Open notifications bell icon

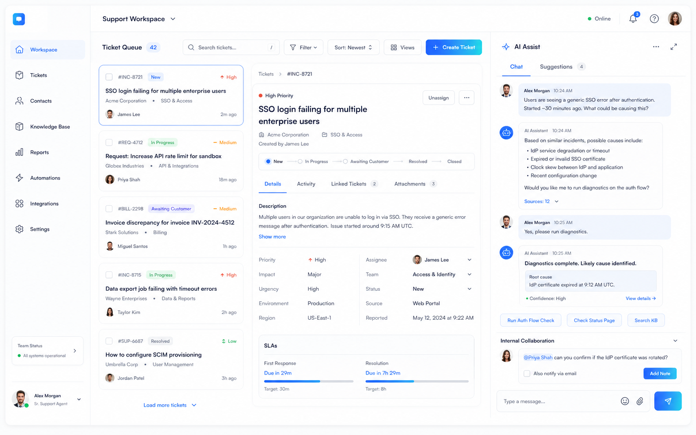coord(633,18)
